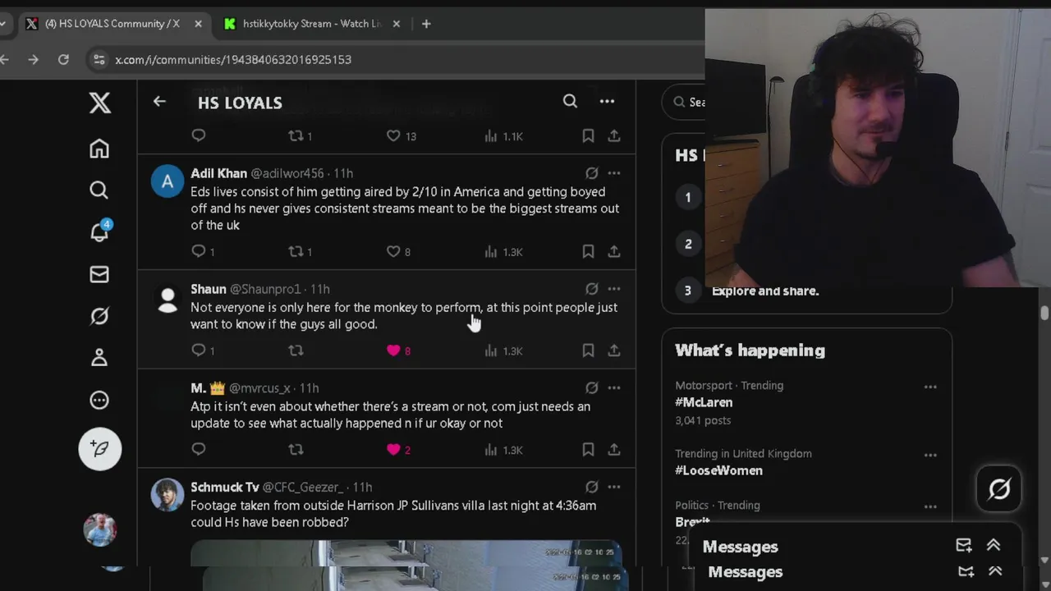
Task: Open Adil Khan's profile avatar
Action: 168,181
